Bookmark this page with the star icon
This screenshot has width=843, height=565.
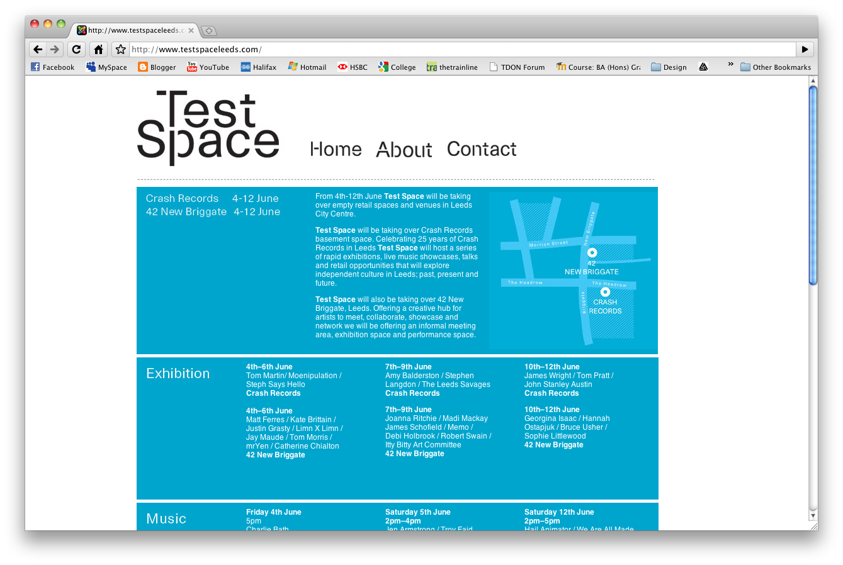120,49
